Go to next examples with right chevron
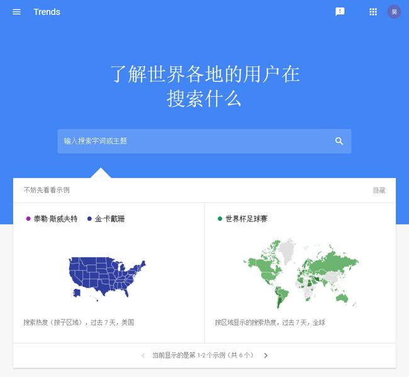 point(266,356)
